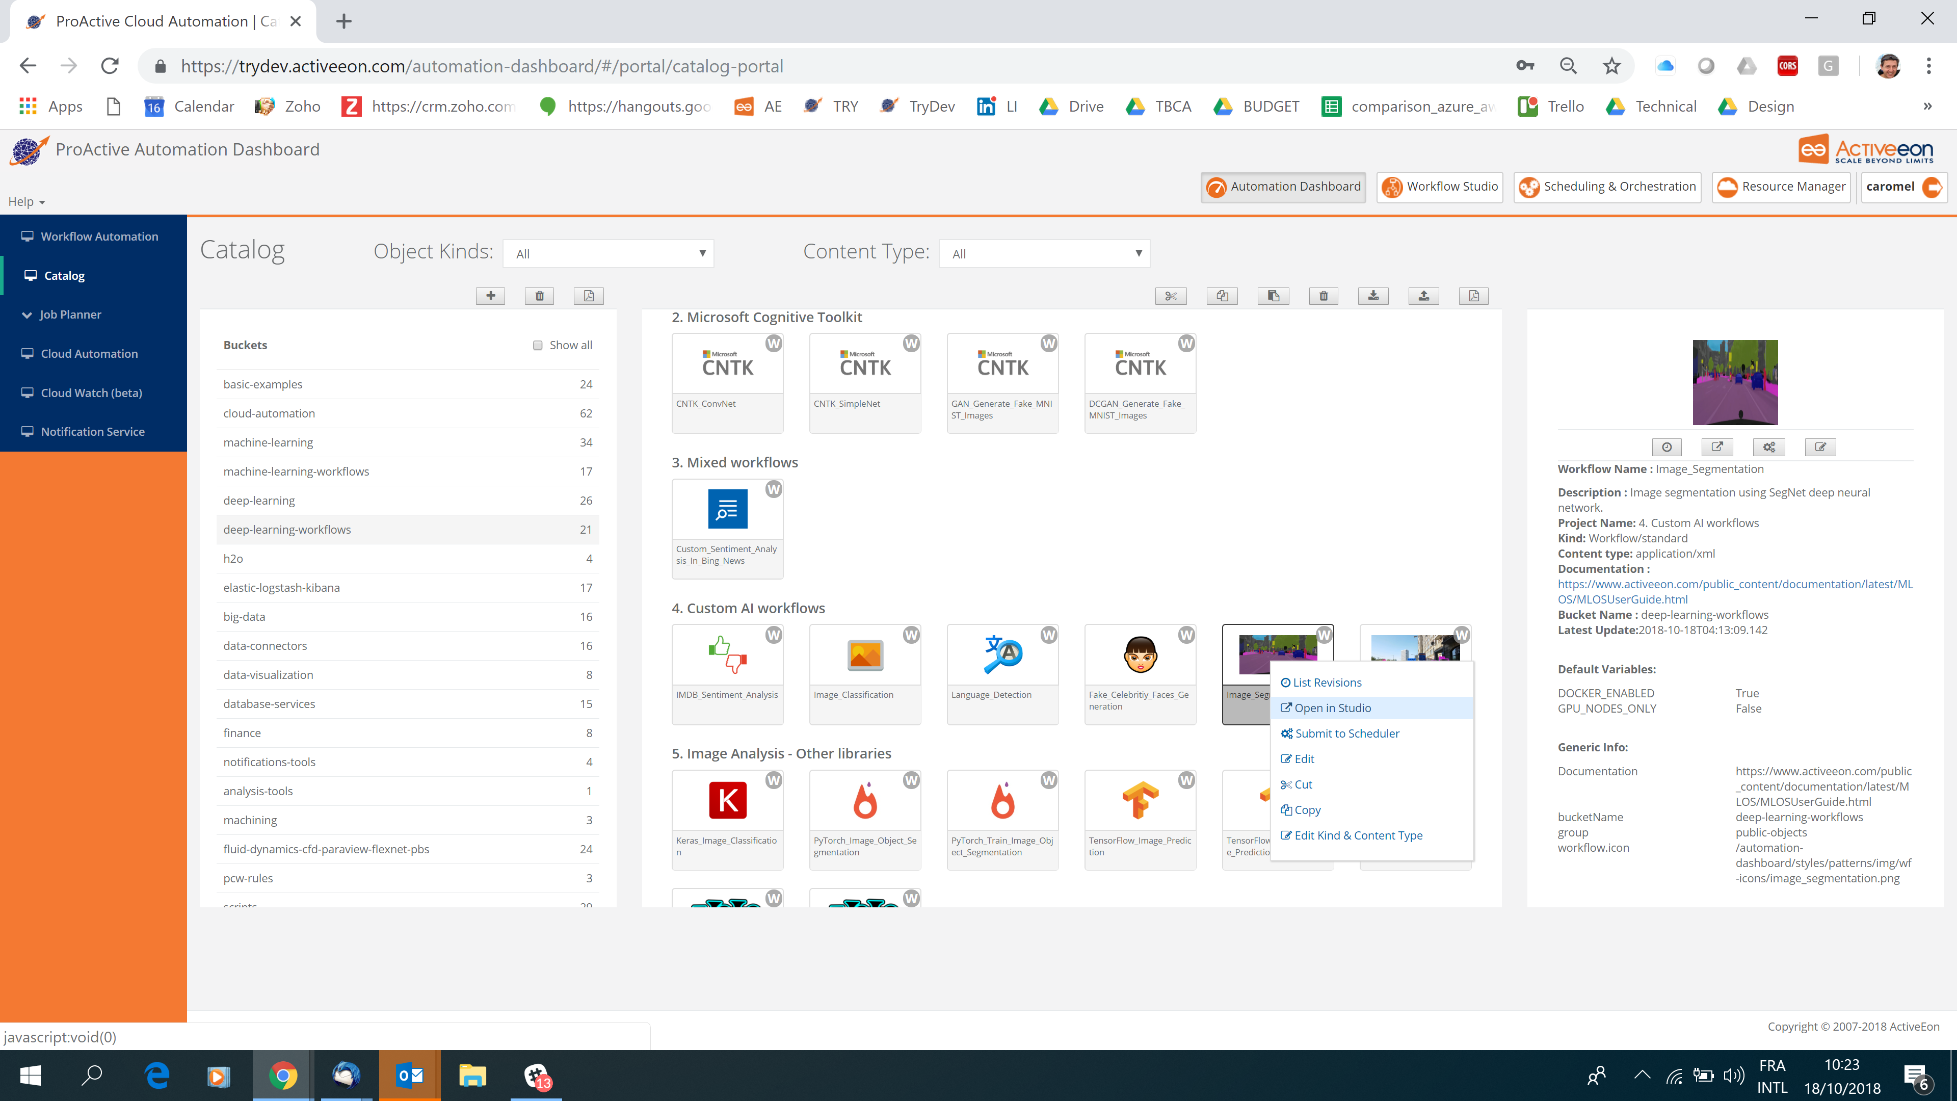Select the finance bucket
Screen dimensions: 1957x1101
coord(408,733)
